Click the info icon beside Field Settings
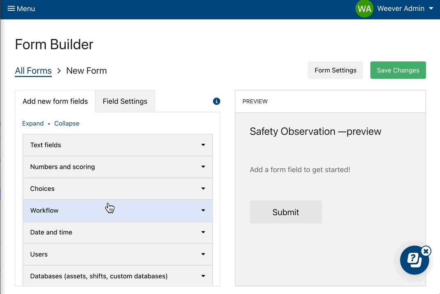The height and width of the screenshot is (294, 440). (x=216, y=101)
